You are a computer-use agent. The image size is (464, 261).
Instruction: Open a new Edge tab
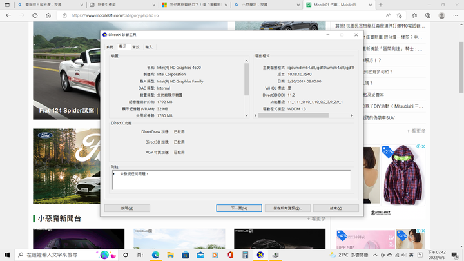[x=381, y=5]
